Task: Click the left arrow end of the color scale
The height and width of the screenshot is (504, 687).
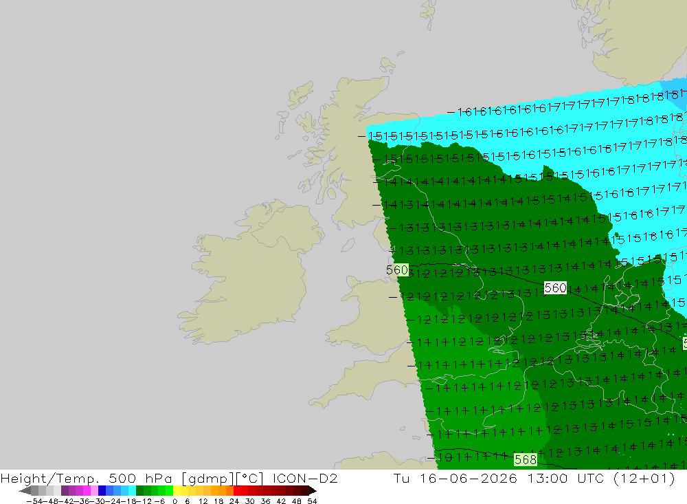Action: (x=25, y=491)
